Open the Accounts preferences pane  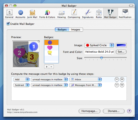click(20, 14)
